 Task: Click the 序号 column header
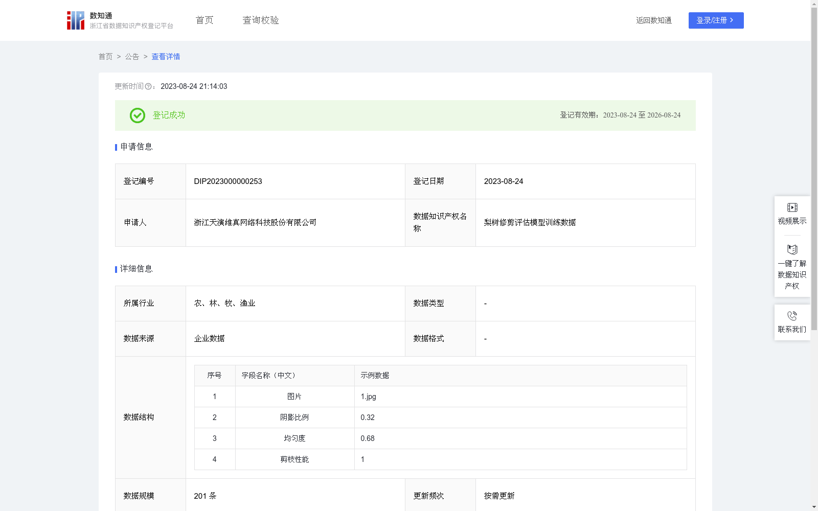click(214, 376)
